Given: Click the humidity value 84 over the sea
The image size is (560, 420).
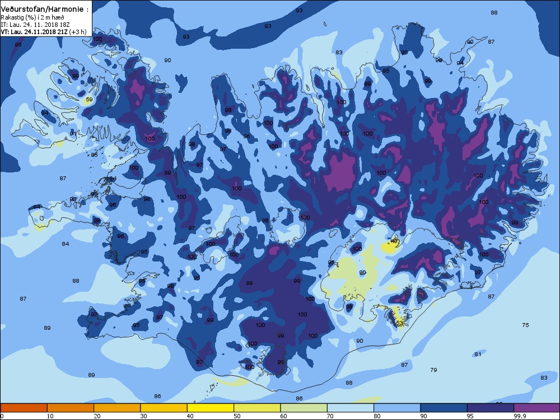Looking at the screenshot, I should (66, 244).
